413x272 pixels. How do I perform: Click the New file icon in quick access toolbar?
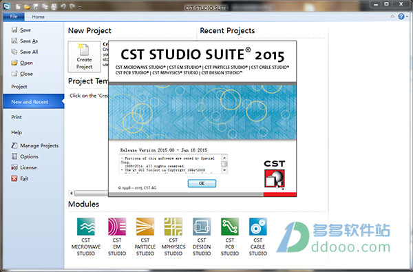tap(18, 6)
